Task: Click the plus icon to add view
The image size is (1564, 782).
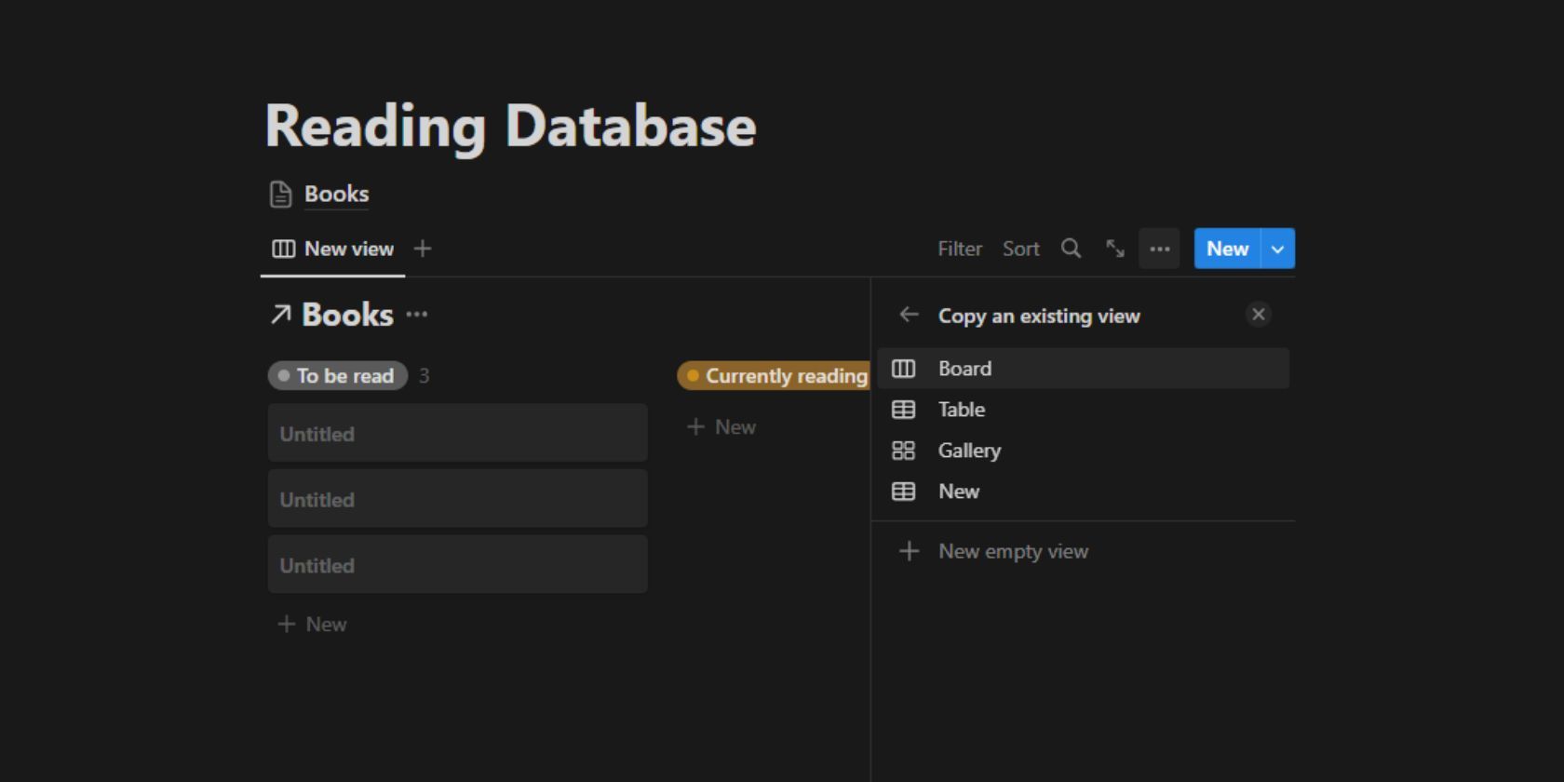Action: [x=423, y=249]
